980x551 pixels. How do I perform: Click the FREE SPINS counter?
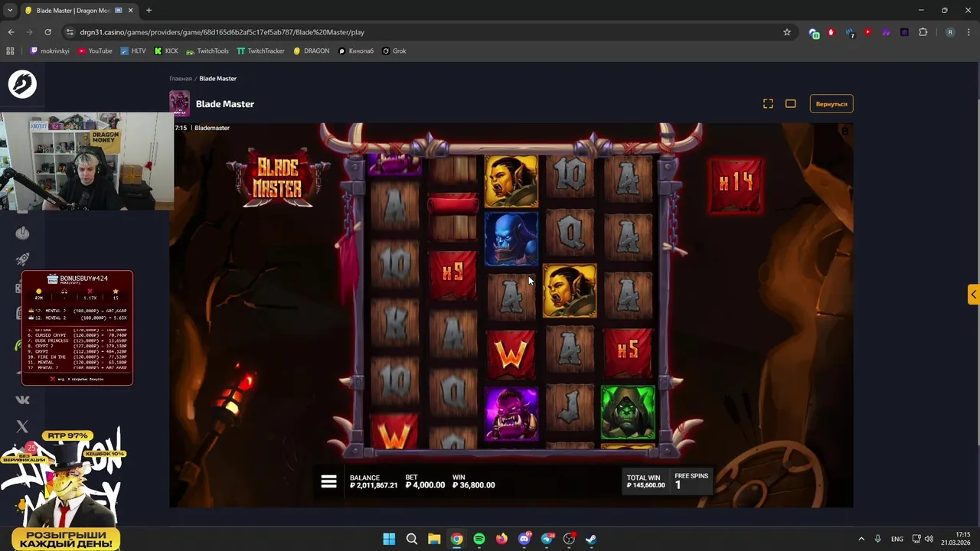pyautogui.click(x=691, y=481)
